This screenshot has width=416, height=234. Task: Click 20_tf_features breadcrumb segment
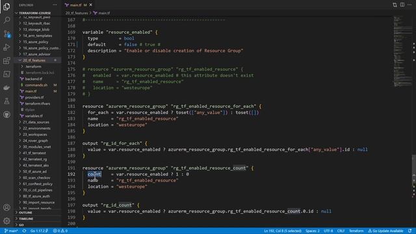click(77, 13)
